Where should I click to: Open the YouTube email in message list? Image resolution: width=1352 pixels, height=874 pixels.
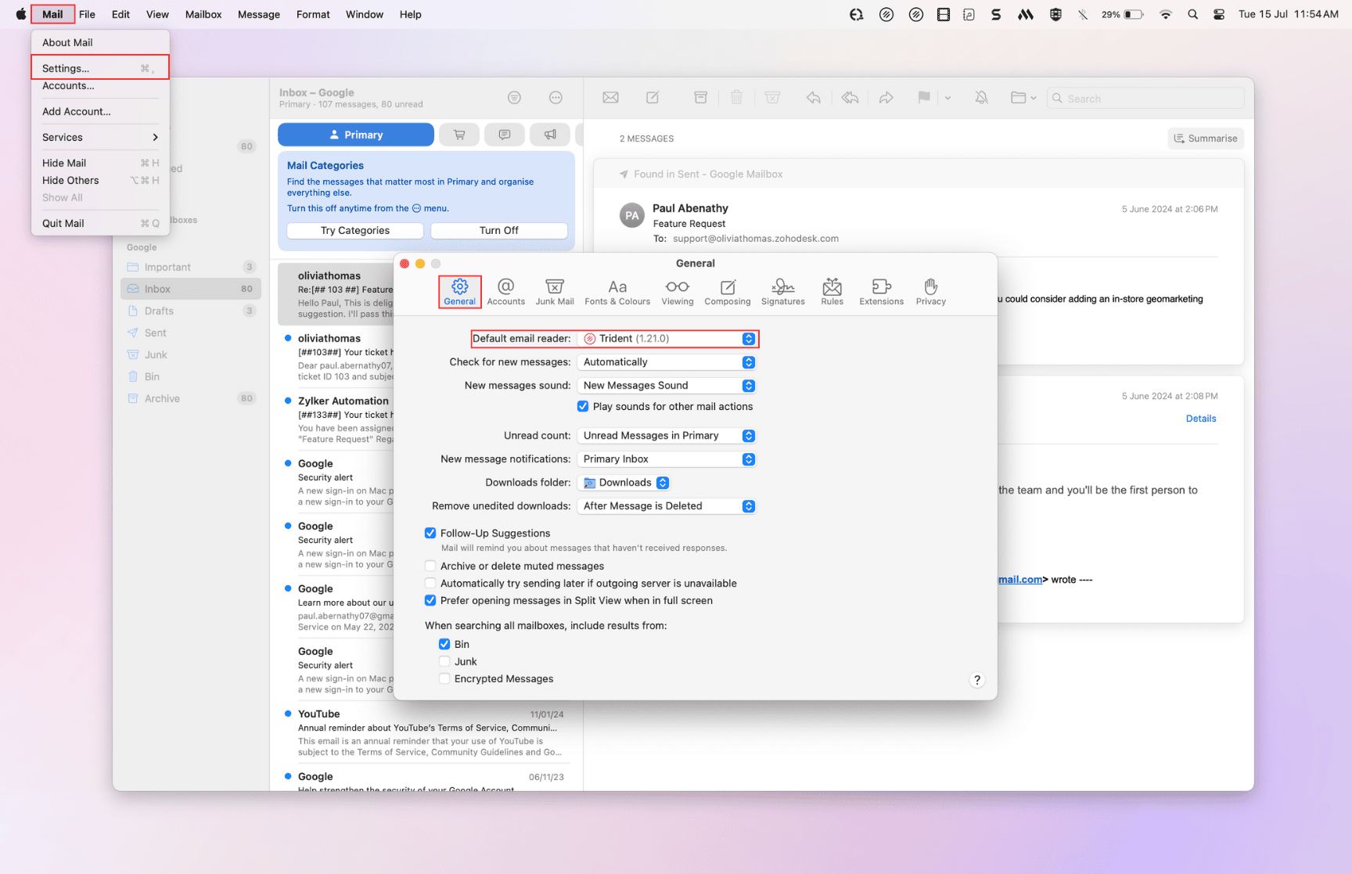[425, 733]
